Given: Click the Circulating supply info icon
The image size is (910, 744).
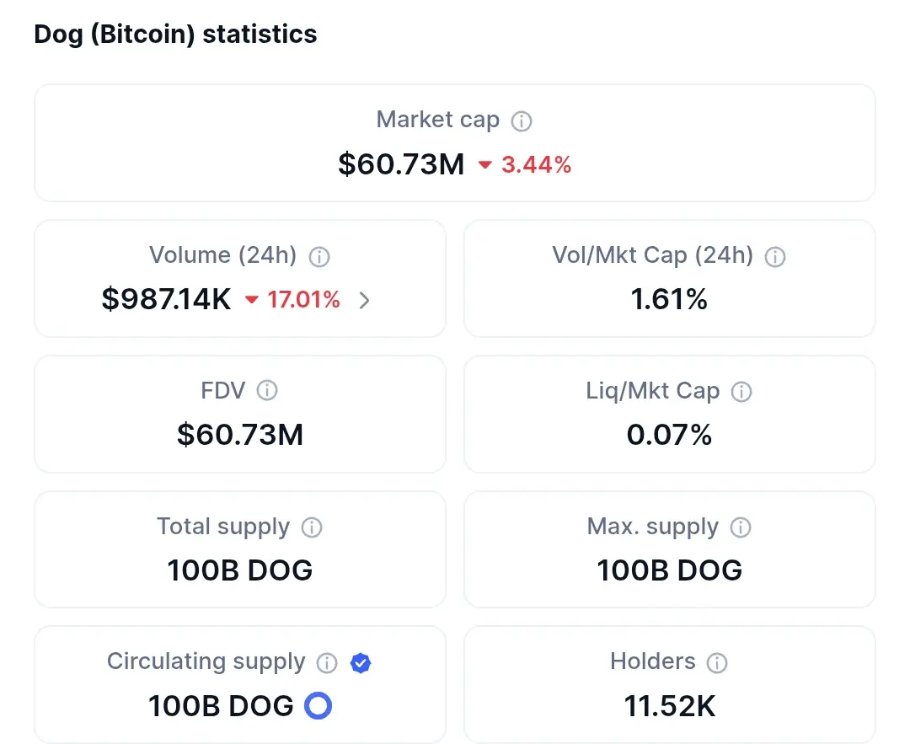Looking at the screenshot, I should [327, 663].
